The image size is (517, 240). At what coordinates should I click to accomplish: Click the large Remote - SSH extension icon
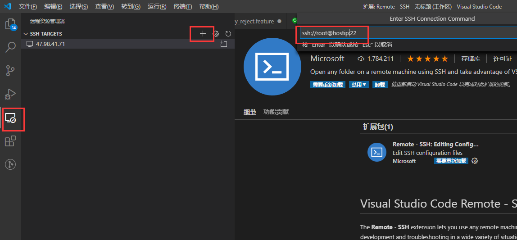(x=272, y=67)
